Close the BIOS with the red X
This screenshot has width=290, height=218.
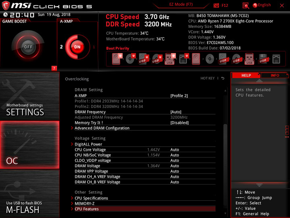coord(282,5)
